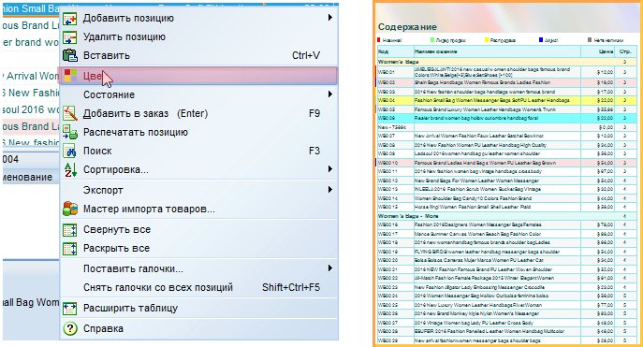Viewport: 643px width, 347px height.
Task: Click the A-Z Сортировка icon
Action: click(x=70, y=169)
